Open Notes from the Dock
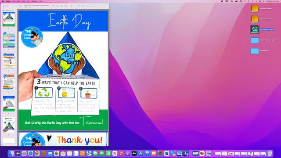The width and height of the screenshot is (281, 158). coord(69,153)
